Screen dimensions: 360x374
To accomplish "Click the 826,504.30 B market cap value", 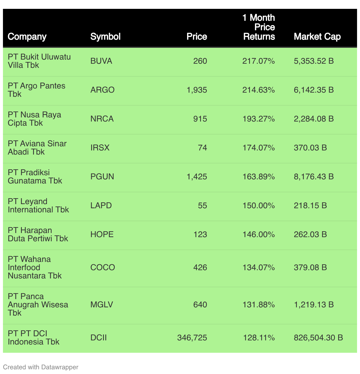I will (318, 338).
